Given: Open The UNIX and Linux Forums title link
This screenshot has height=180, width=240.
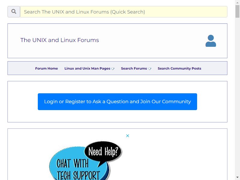Looking at the screenshot, I should (x=59, y=40).
